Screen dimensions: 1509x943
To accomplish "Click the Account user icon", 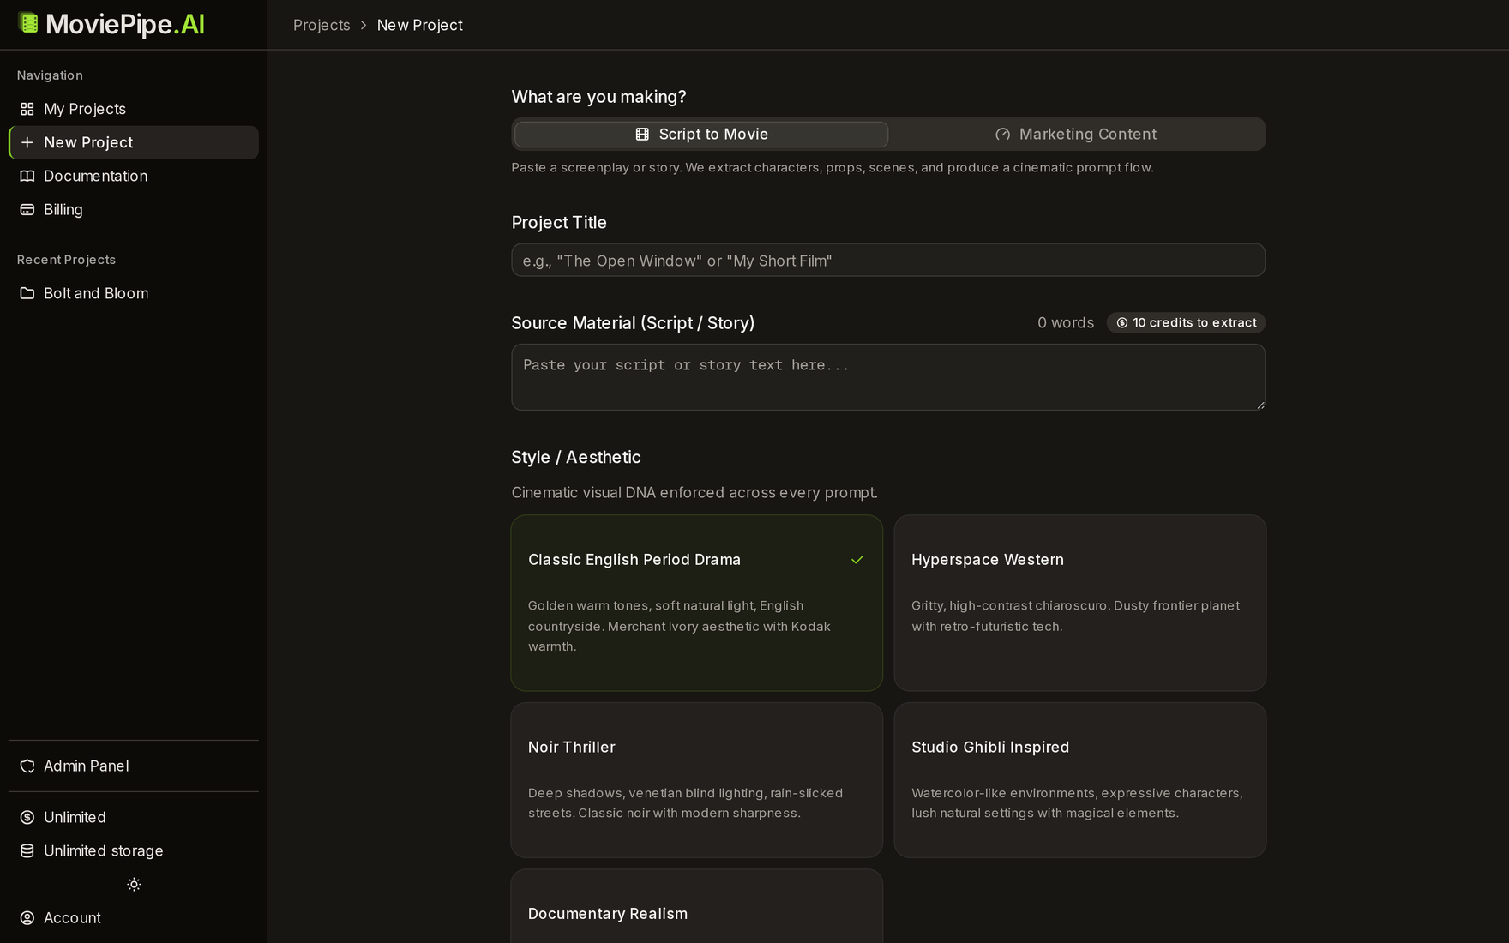I will point(27,917).
